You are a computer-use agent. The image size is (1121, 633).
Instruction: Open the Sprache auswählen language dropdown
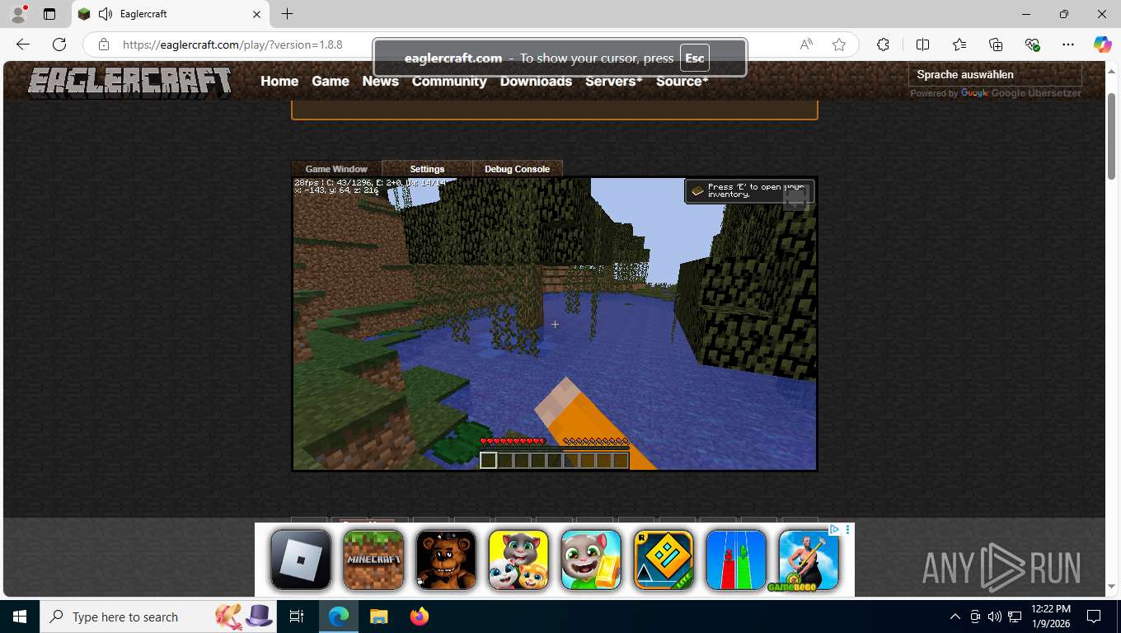point(994,74)
